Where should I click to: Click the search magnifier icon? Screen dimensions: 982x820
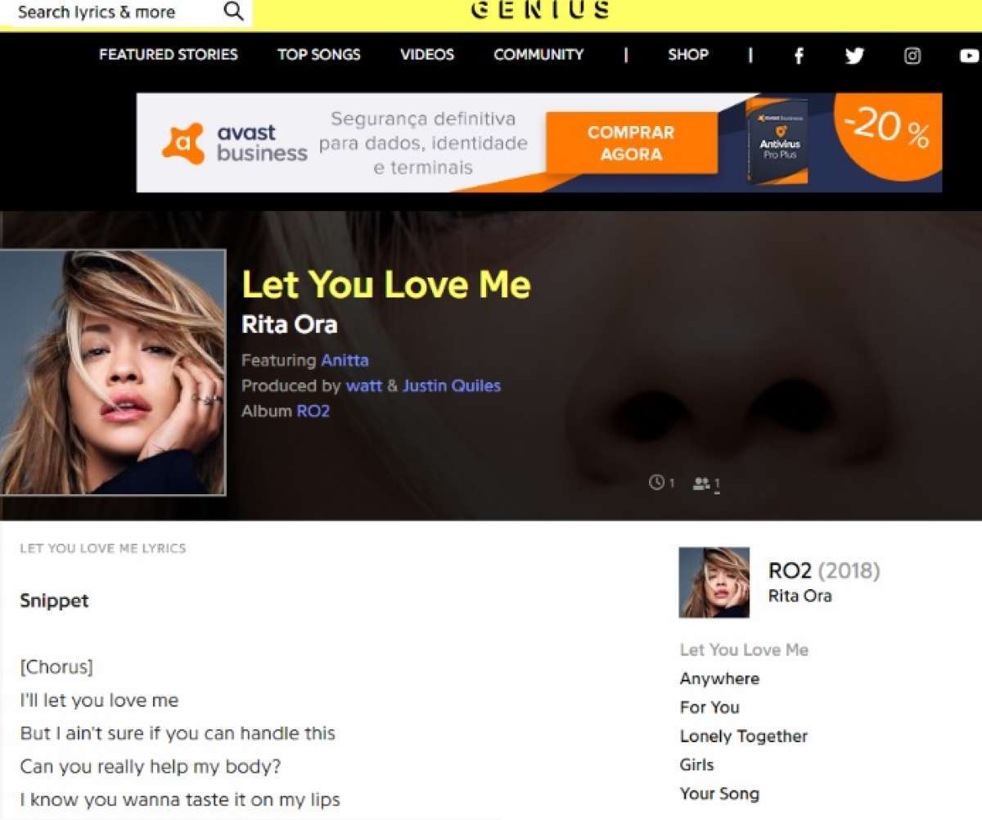point(233,11)
